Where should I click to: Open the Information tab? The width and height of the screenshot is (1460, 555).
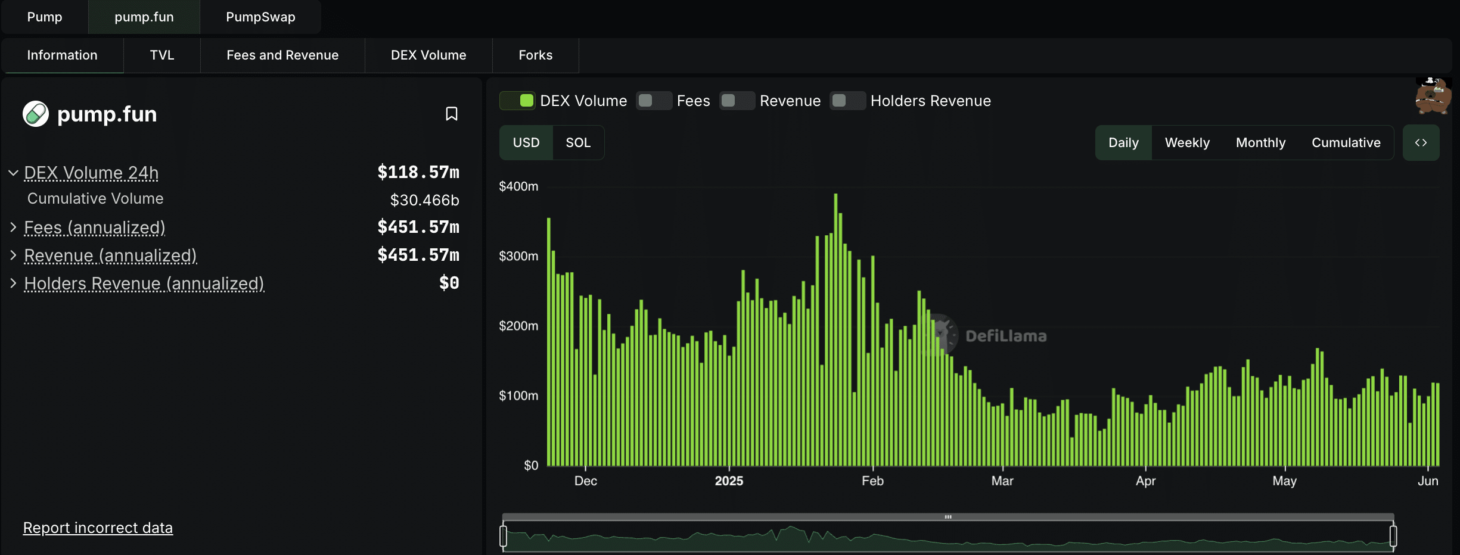[62, 55]
